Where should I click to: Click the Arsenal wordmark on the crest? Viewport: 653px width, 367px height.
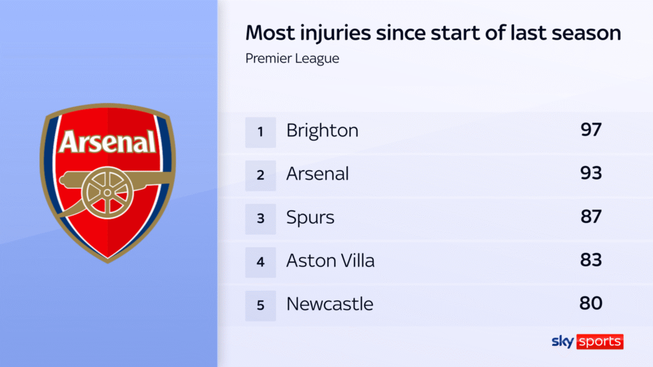107,141
